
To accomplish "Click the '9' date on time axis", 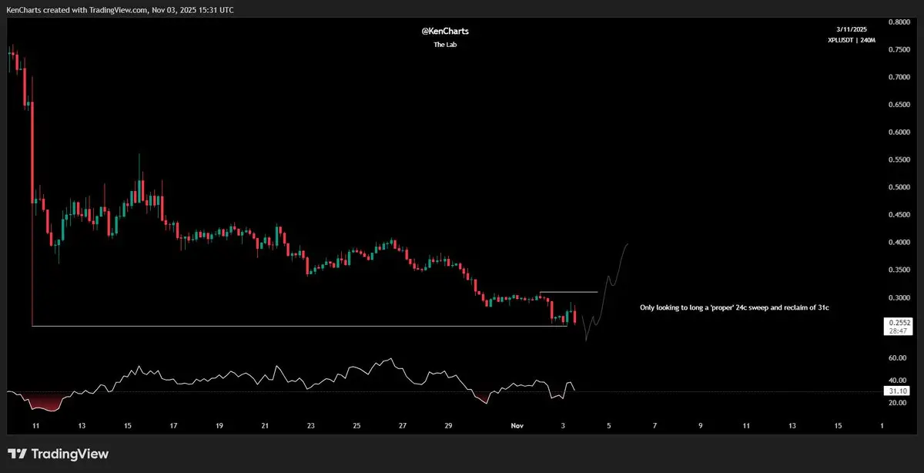I will tap(701, 425).
